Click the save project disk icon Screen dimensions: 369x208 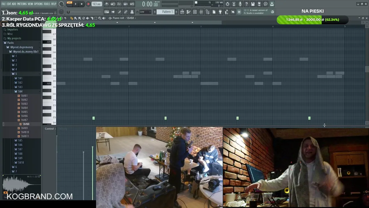coord(253,4)
